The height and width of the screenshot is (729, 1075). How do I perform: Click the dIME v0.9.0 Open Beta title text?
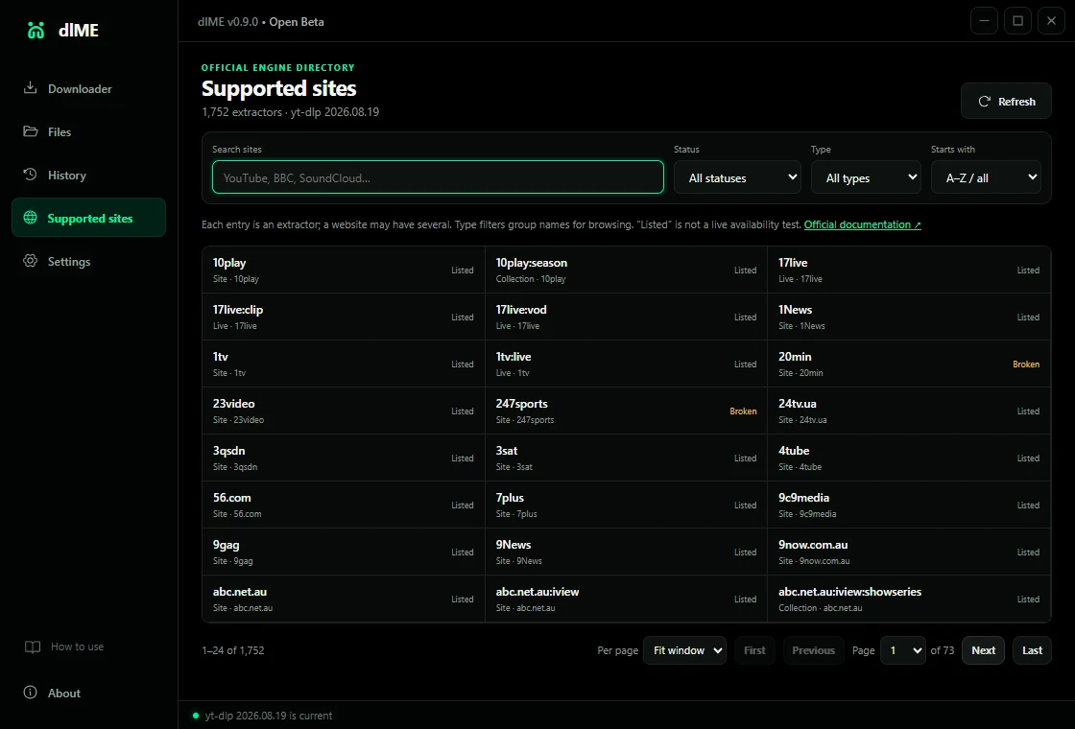click(x=260, y=21)
